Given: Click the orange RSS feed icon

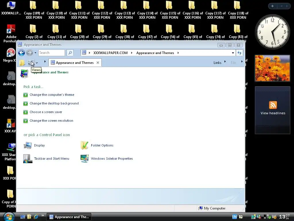Looking at the screenshot, I should [x=273, y=105].
